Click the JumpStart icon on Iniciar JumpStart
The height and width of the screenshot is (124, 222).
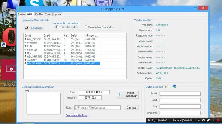click(119, 94)
